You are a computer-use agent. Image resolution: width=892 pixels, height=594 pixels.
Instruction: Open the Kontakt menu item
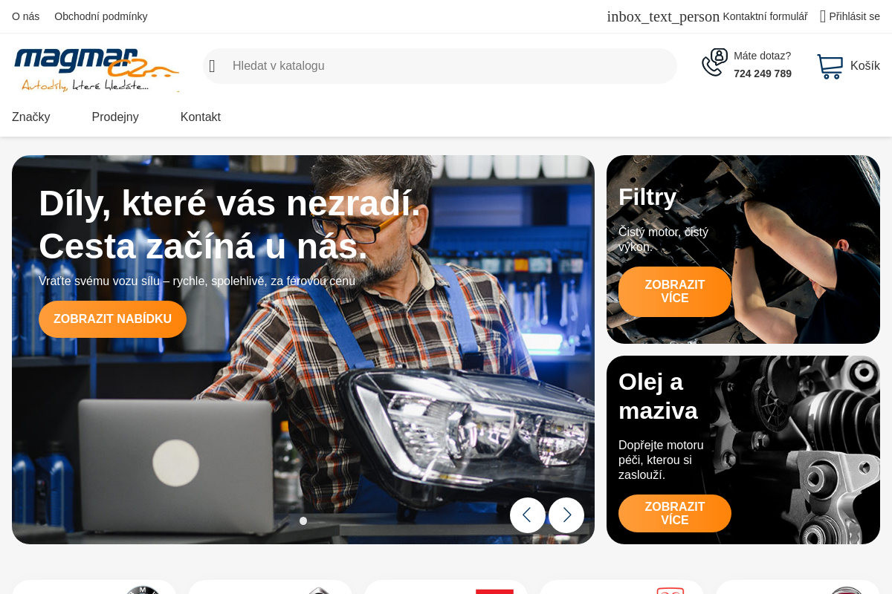tap(201, 117)
